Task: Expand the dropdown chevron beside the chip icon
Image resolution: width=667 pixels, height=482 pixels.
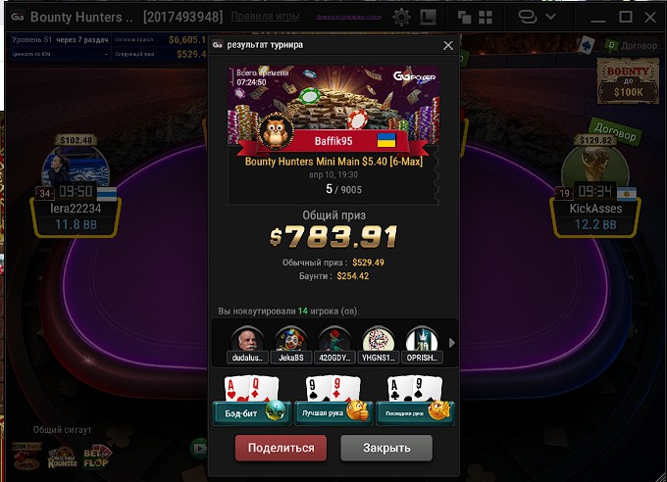Action: 550,17
